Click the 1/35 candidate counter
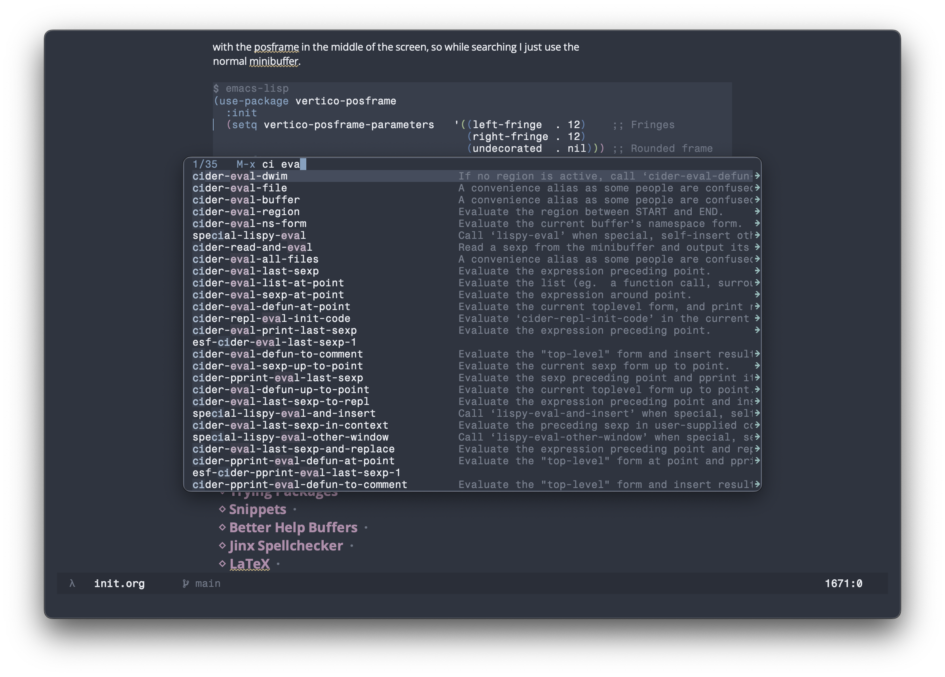945x677 pixels. (205, 164)
